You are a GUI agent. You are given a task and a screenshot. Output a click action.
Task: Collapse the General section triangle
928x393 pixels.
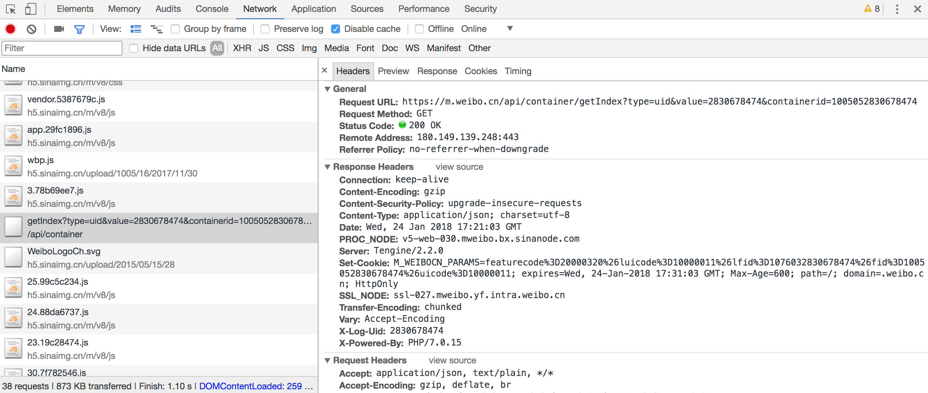point(327,89)
